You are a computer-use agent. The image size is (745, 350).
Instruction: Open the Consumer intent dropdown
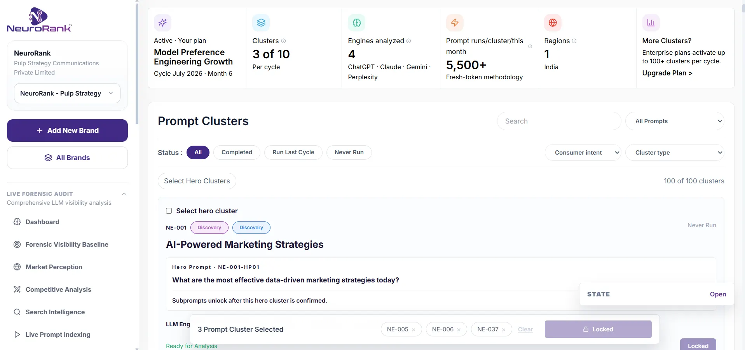583,153
